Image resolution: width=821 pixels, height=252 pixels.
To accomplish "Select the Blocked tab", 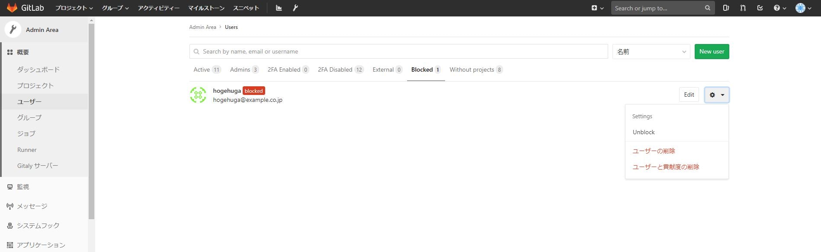I will (x=426, y=69).
